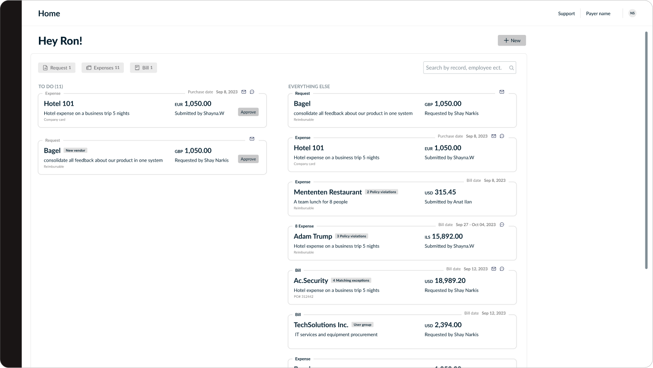Click Payer name in the header

point(598,13)
